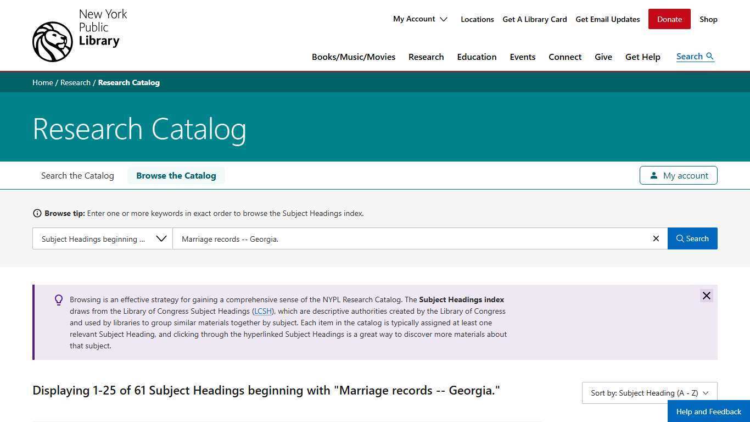Click the Browse tip info icon
This screenshot has height=422, width=750.
tap(37, 213)
